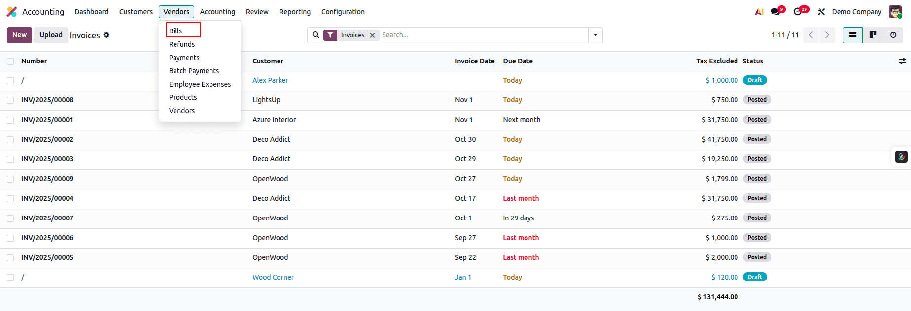Open Alex Parker customer link
The image size is (911, 311).
(x=270, y=80)
